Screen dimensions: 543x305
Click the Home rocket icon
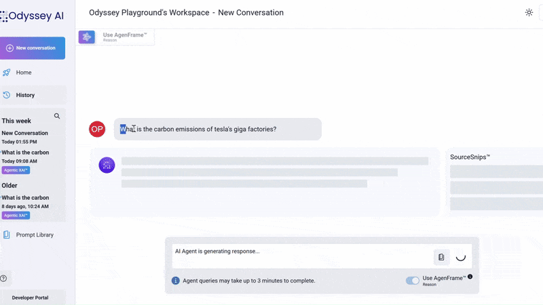point(7,73)
